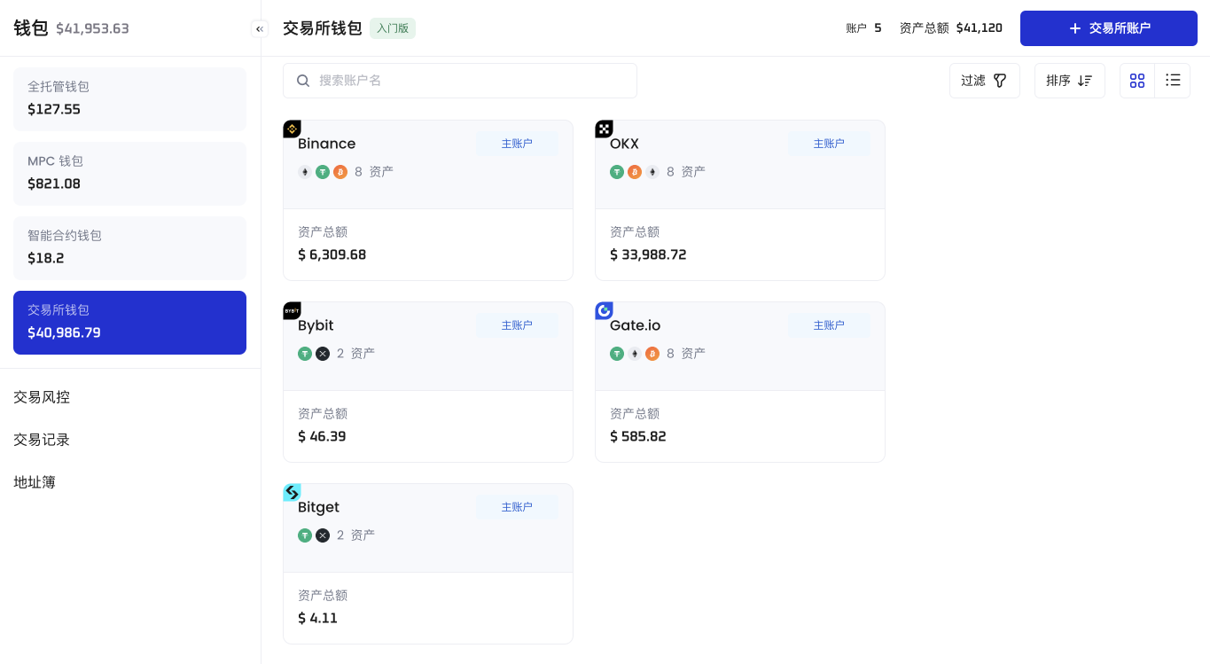Collapse the wallet sidebar with chevron icon

tap(260, 28)
